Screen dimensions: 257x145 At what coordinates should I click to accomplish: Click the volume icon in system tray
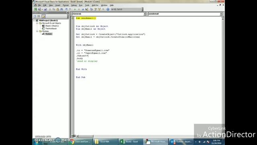pos(200,142)
